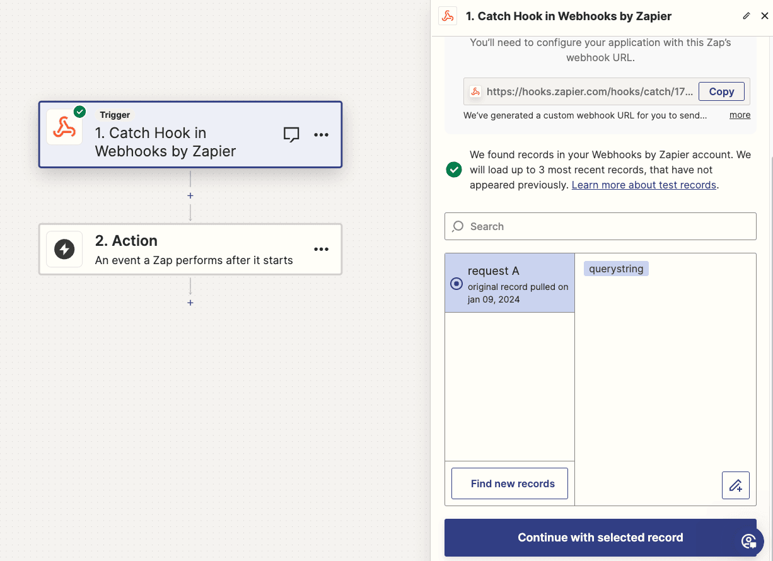This screenshot has width=773, height=561.
Task: Click the edit record pencil-plus icon
Action: 736,485
